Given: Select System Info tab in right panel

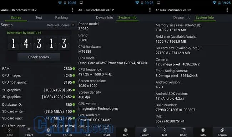Looking at the screenshot, I should 205,17.
